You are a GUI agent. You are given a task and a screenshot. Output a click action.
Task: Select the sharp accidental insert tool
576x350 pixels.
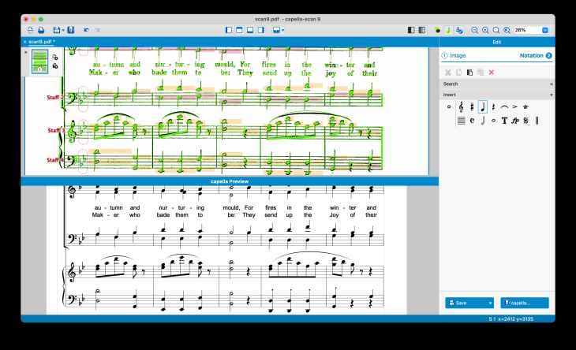click(x=472, y=106)
